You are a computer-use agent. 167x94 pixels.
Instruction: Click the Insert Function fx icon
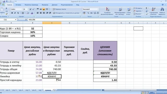point(26,20)
